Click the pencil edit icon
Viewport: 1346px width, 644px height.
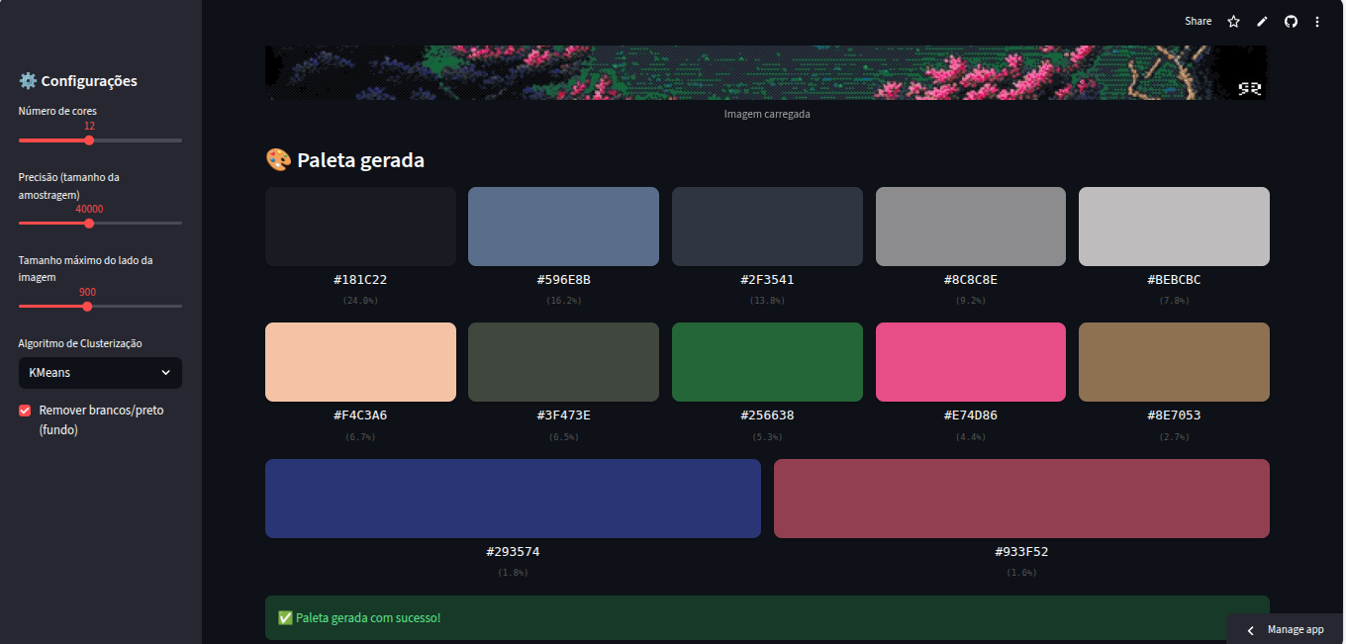(1262, 22)
